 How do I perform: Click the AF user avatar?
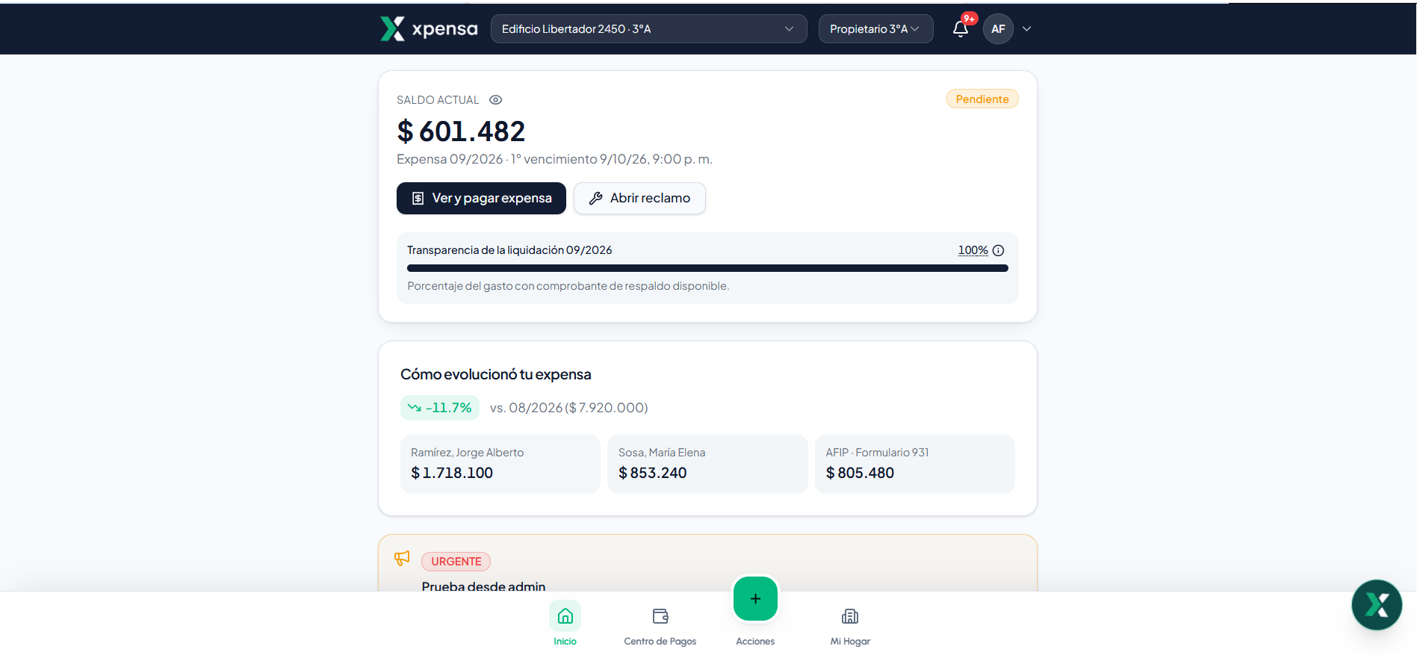[998, 29]
